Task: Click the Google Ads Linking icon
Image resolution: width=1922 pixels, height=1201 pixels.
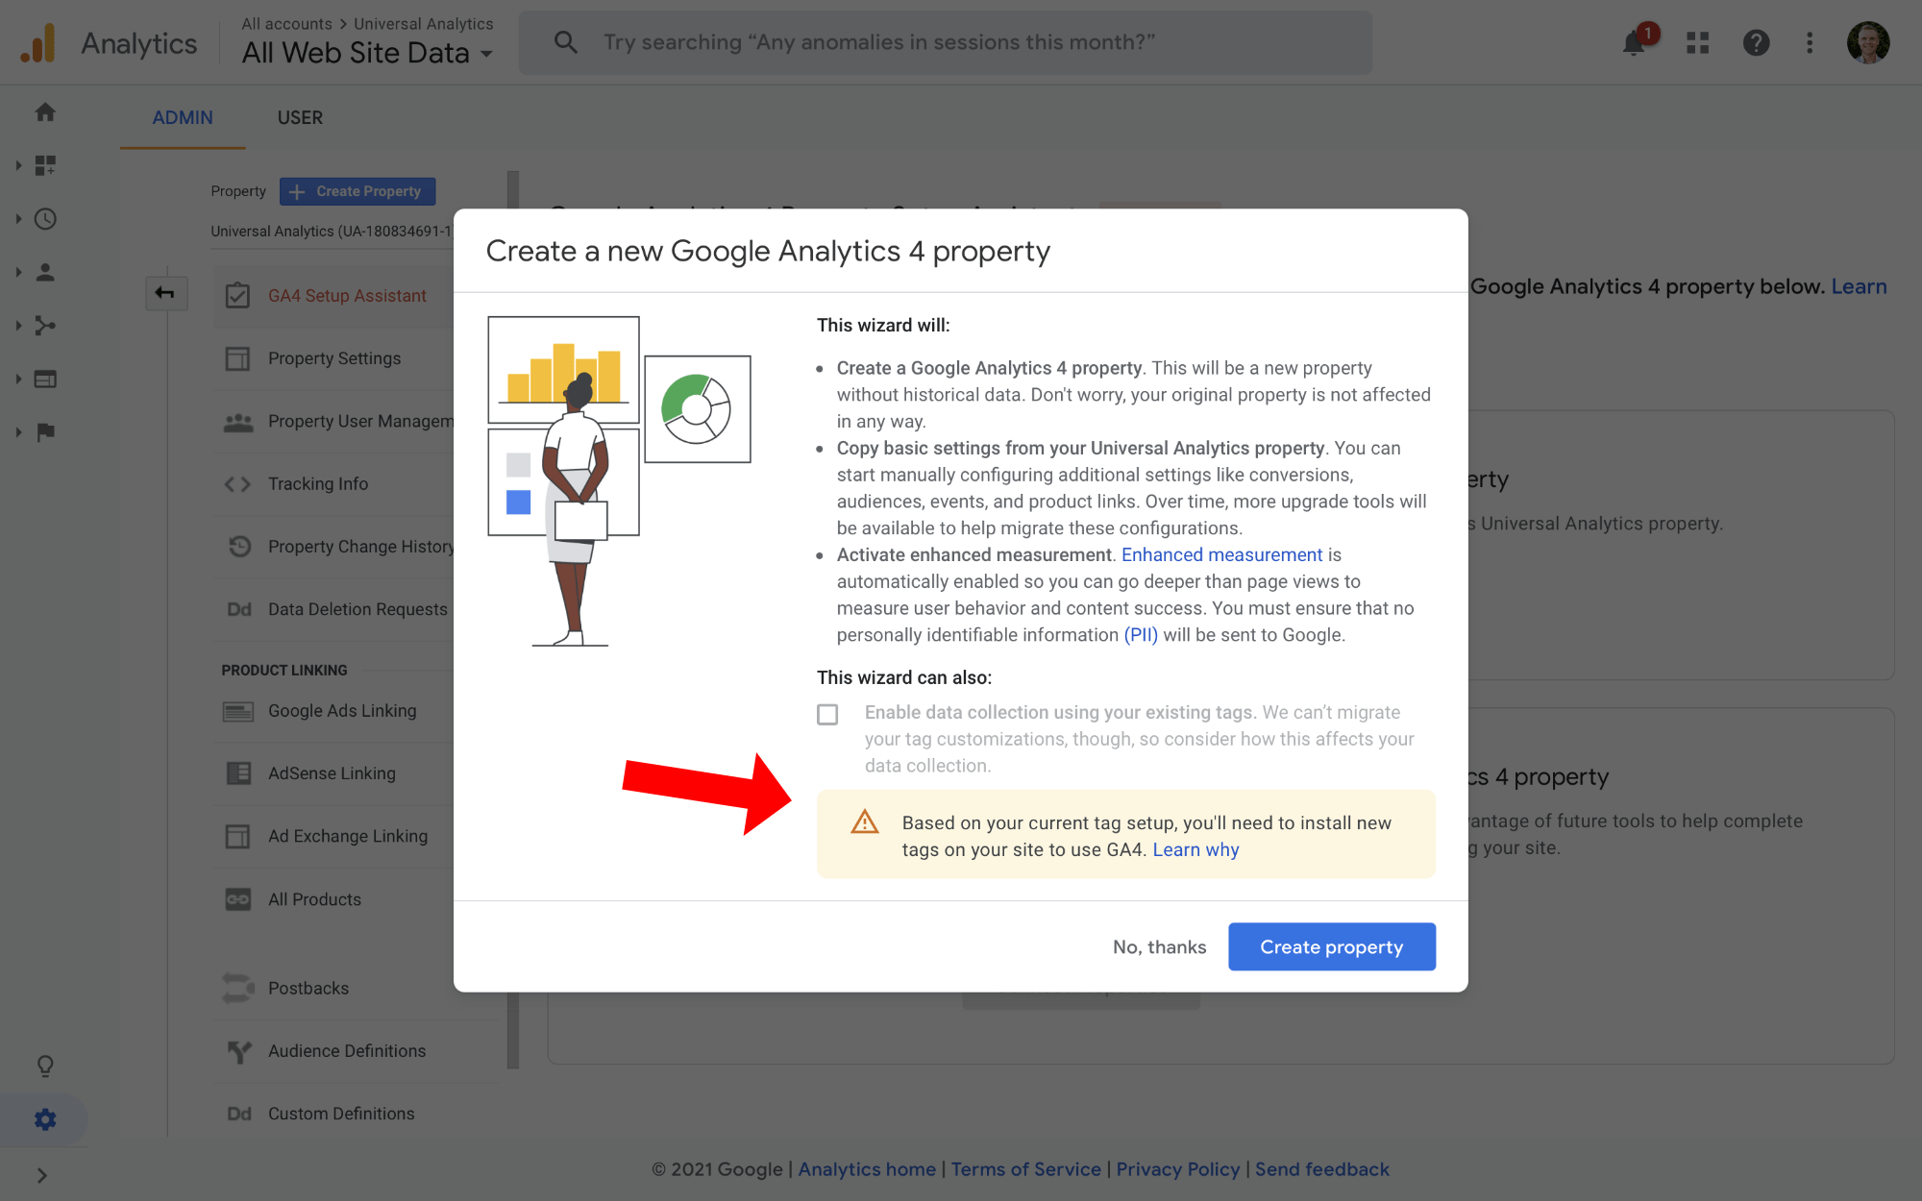Action: [237, 711]
